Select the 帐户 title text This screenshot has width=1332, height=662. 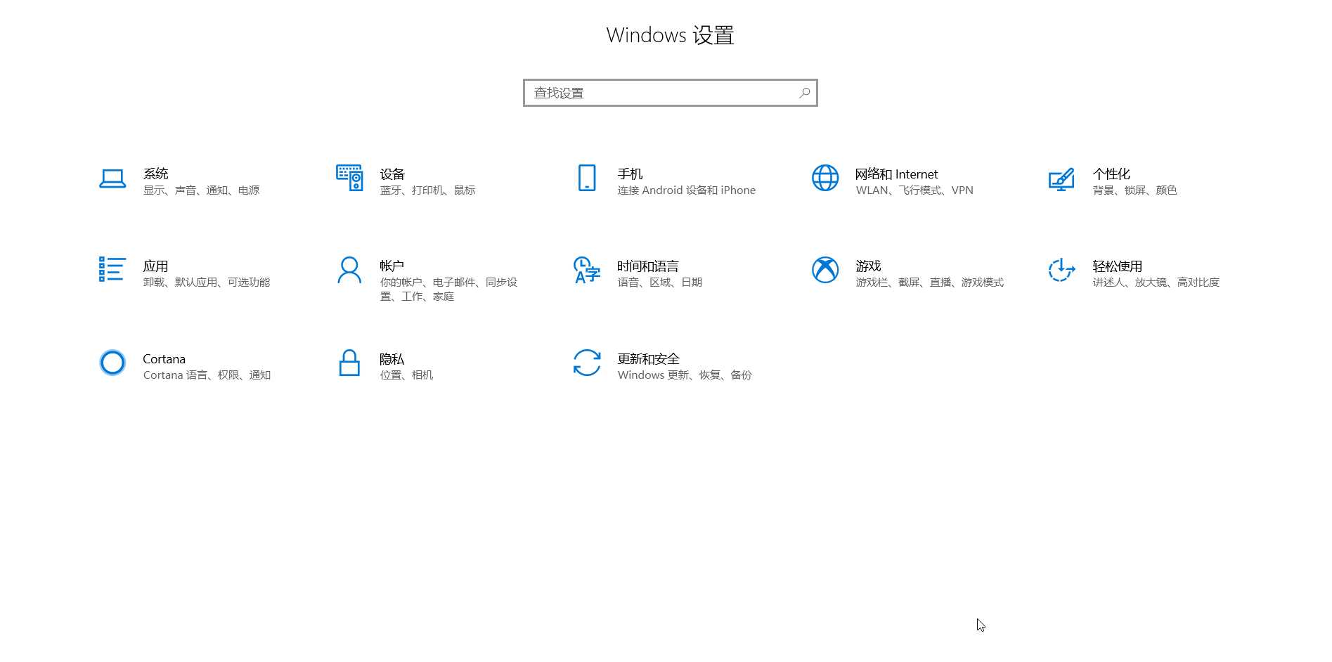(x=392, y=266)
